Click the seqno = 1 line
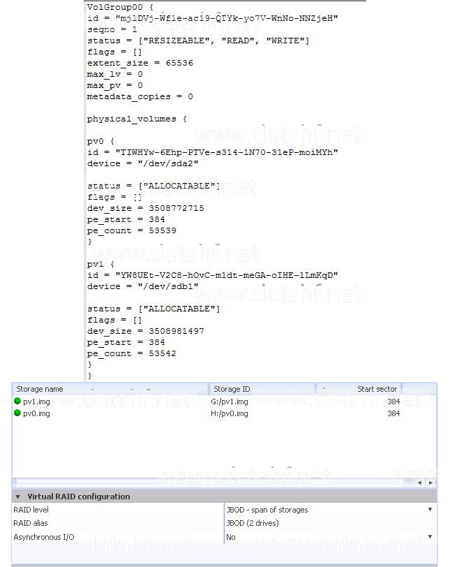This screenshot has width=450, height=567. [x=112, y=29]
